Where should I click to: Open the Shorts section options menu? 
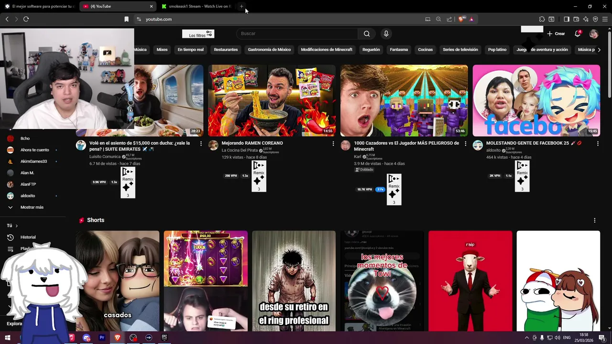[595, 220]
